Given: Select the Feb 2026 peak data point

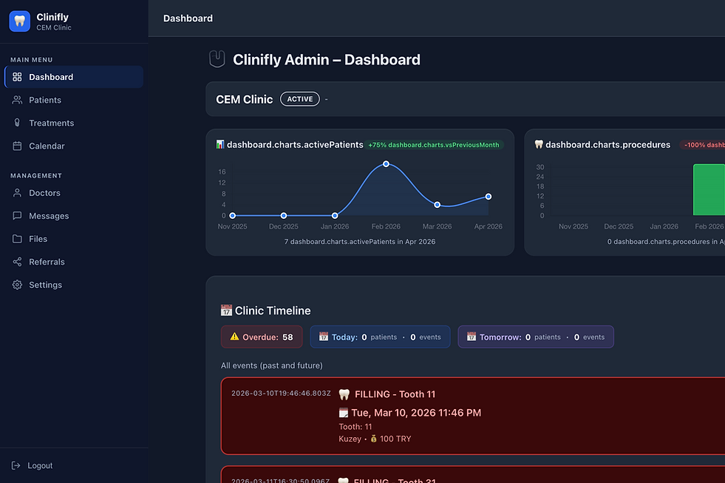Looking at the screenshot, I should [x=386, y=163].
